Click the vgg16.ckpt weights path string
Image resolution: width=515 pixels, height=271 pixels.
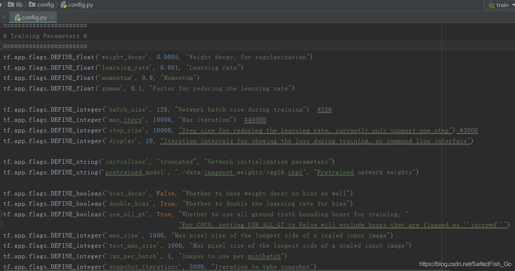pyautogui.click(x=241, y=172)
